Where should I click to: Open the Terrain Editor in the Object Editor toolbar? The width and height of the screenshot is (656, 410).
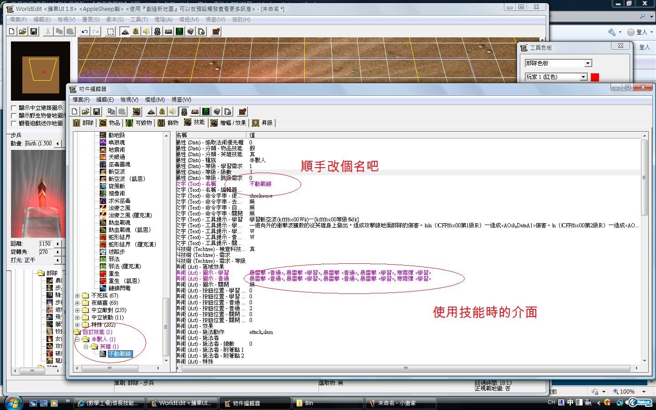tap(151, 112)
